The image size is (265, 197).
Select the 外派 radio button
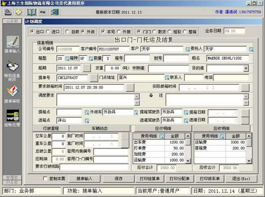(83, 32)
